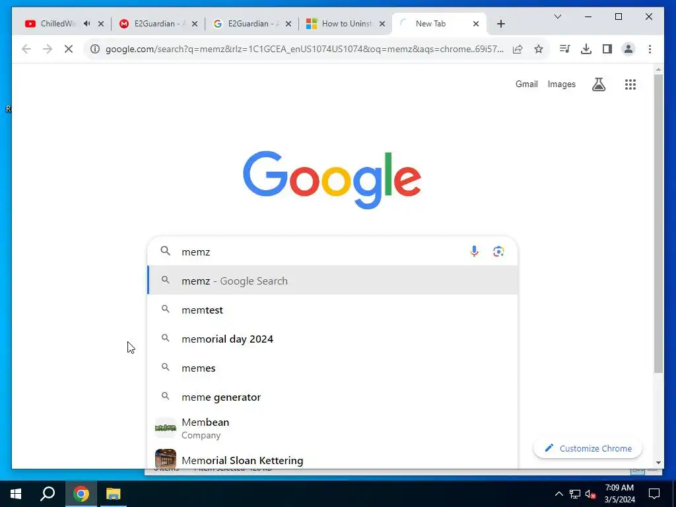
Task: Stop loading the page
Action: [x=69, y=49]
